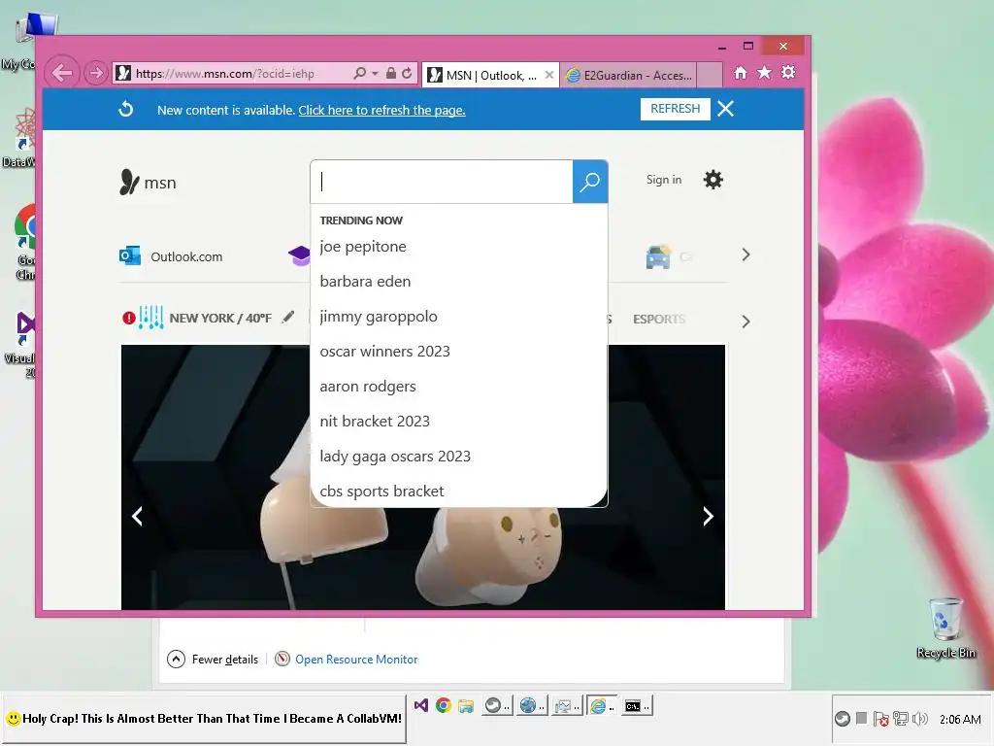
Task: Click the red weather alert icon
Action: point(129,318)
